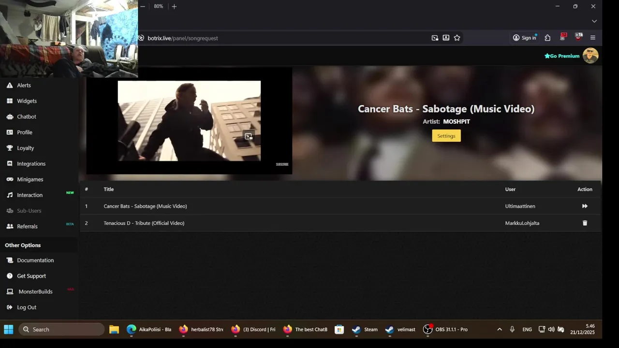Image resolution: width=619 pixels, height=348 pixels.
Task: Skip the Cancer Bats song
Action: (x=585, y=206)
